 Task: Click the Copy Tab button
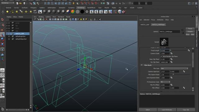[186, 110]
